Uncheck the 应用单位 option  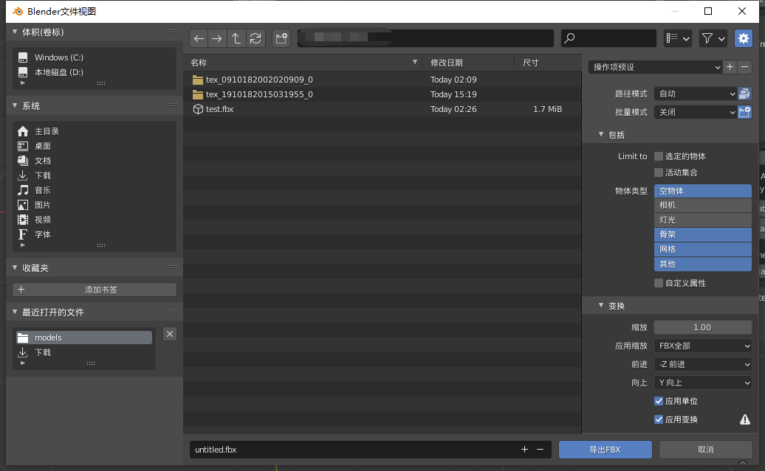[659, 401]
